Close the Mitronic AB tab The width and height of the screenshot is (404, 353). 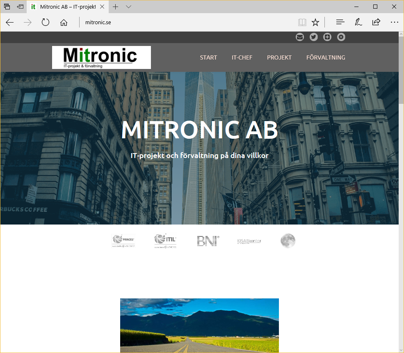tap(102, 7)
